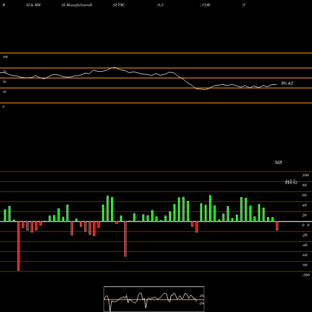Click the '0 0' zero-line label on MR axis
This screenshot has height=312, width=312.
point(306,225)
